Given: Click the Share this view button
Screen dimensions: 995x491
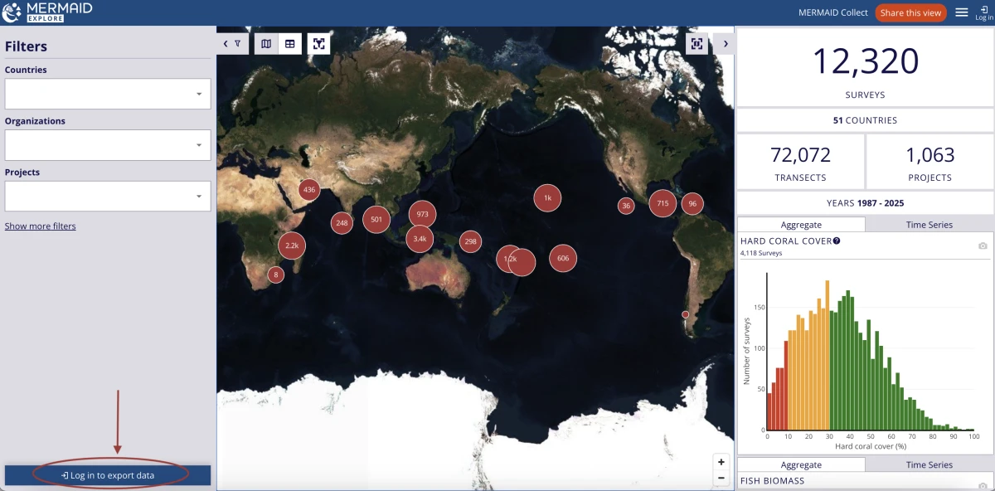Looking at the screenshot, I should coord(910,12).
